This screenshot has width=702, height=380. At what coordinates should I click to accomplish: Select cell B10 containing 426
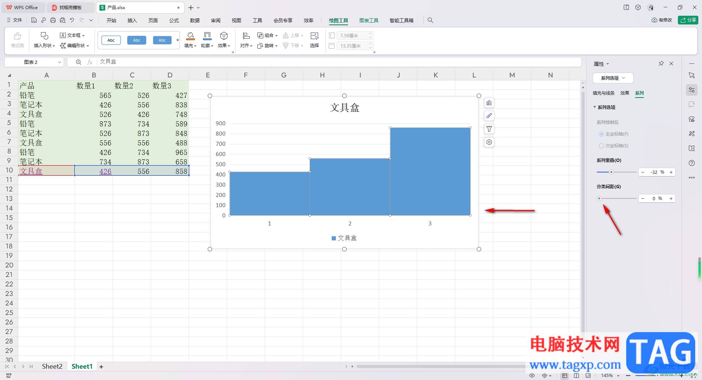pos(94,171)
